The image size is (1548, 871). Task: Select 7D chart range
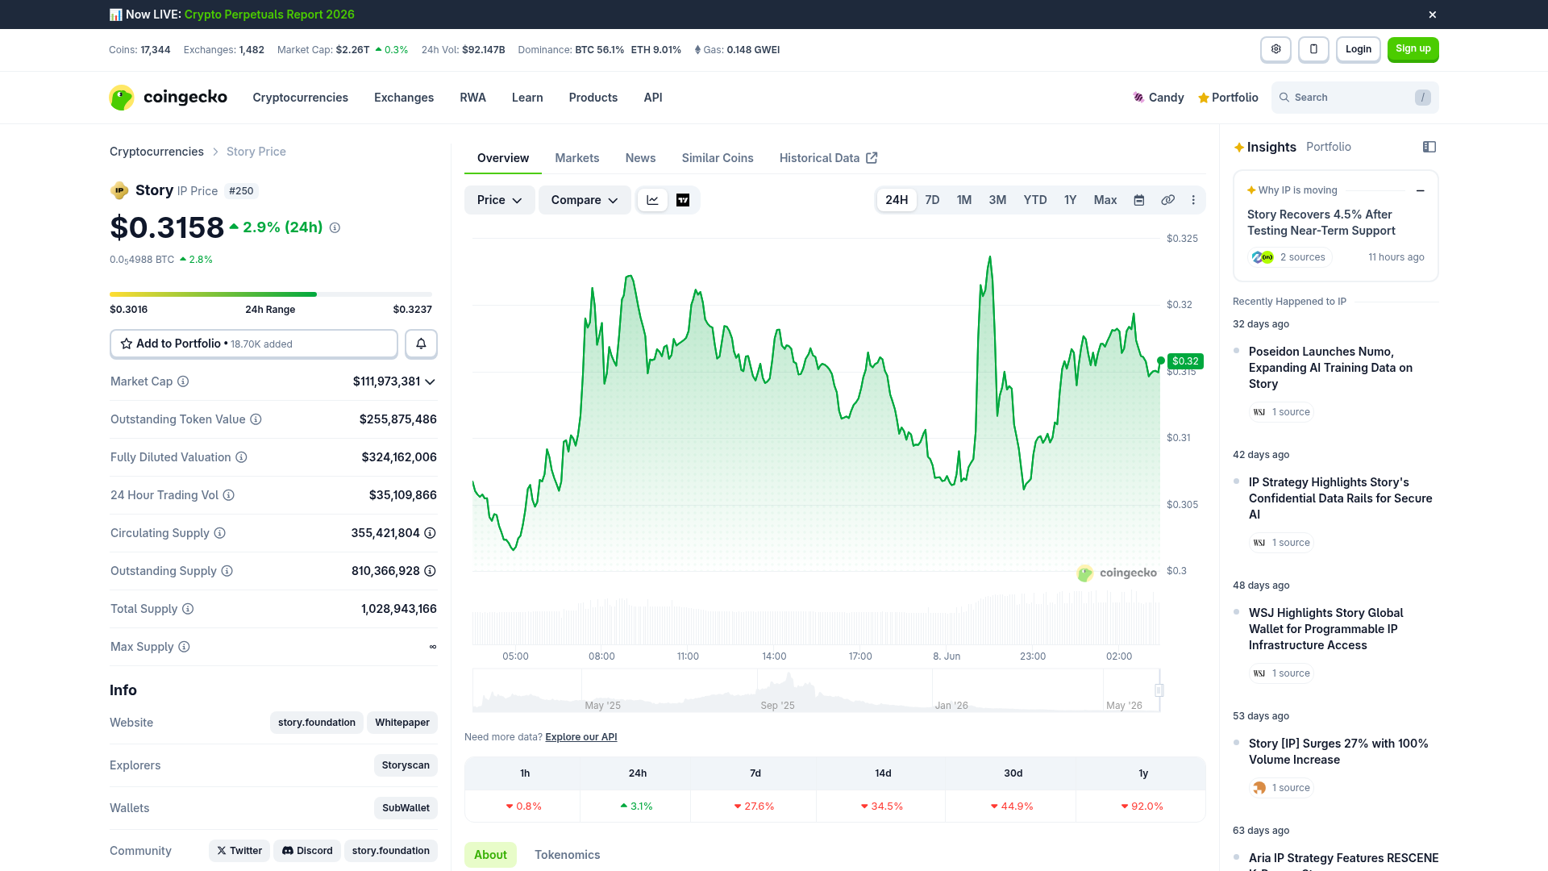point(932,200)
